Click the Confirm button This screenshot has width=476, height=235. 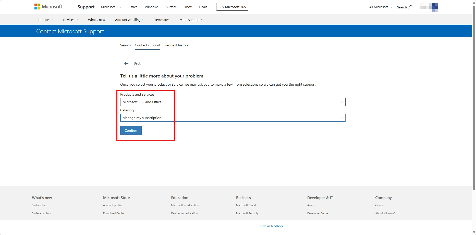(131, 130)
